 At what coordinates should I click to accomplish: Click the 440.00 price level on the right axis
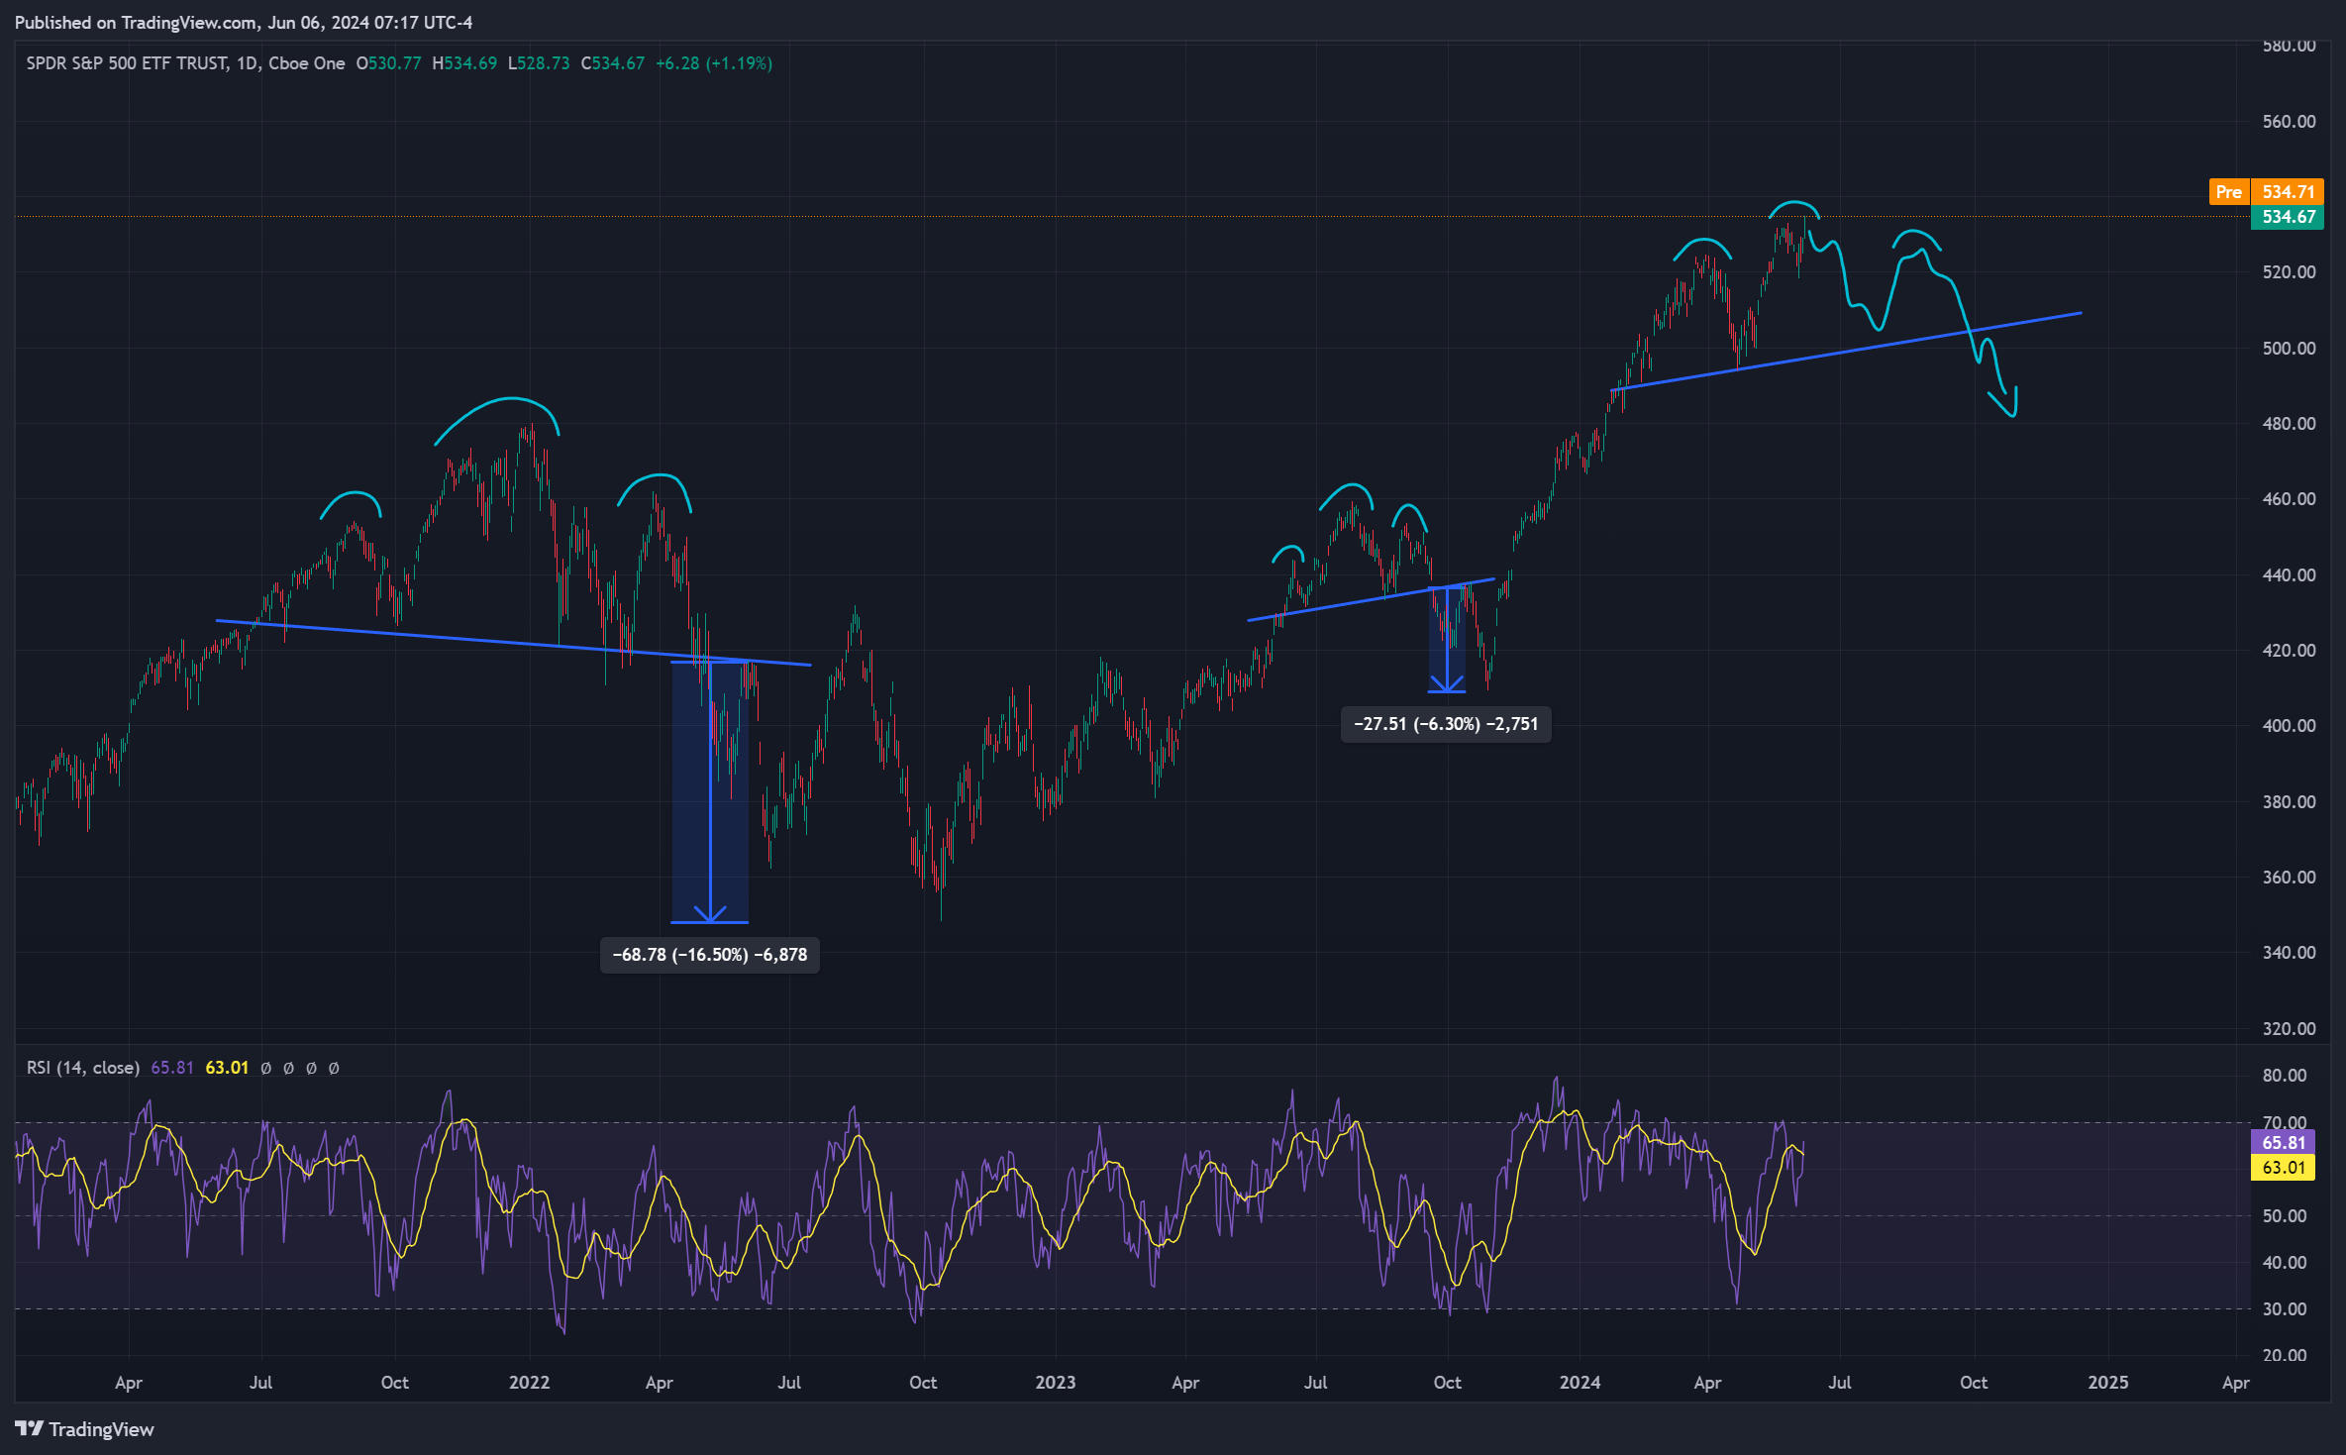coord(2290,575)
